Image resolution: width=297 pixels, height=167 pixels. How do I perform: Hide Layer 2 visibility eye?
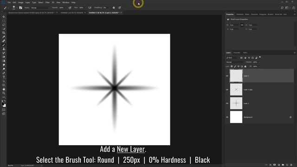point(227,76)
